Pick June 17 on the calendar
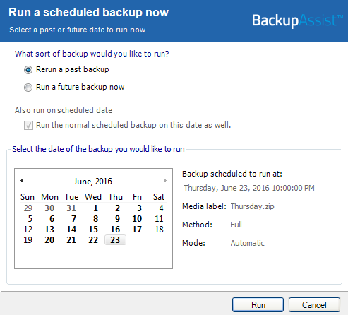Image resolution: width=348 pixels, height=315 pixels. pos(137,230)
